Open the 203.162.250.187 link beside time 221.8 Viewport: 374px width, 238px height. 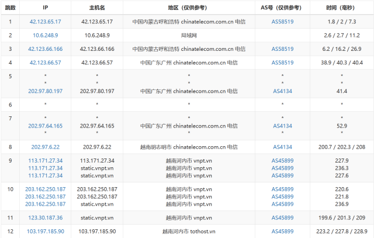coord(46,196)
